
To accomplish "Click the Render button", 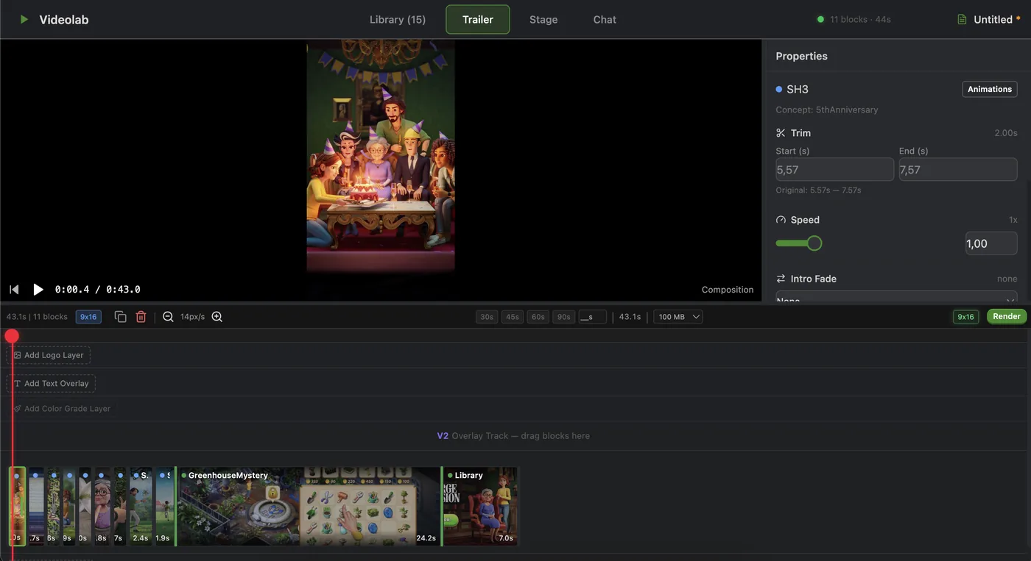I will coord(1007,317).
